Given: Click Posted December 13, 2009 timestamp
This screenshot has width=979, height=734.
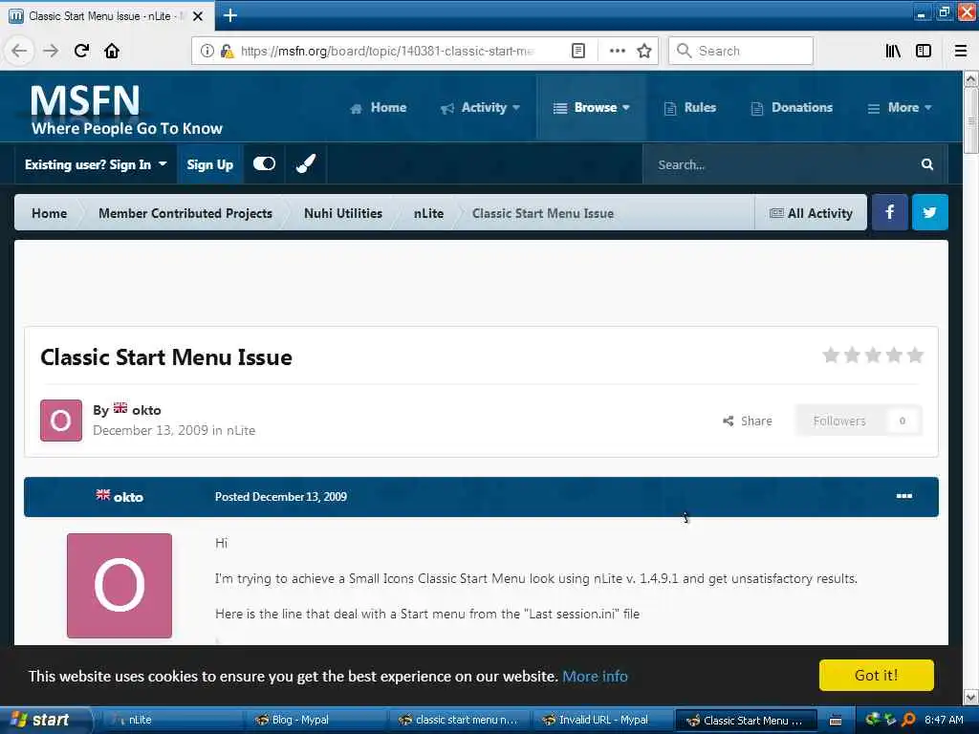Looking at the screenshot, I should (281, 497).
